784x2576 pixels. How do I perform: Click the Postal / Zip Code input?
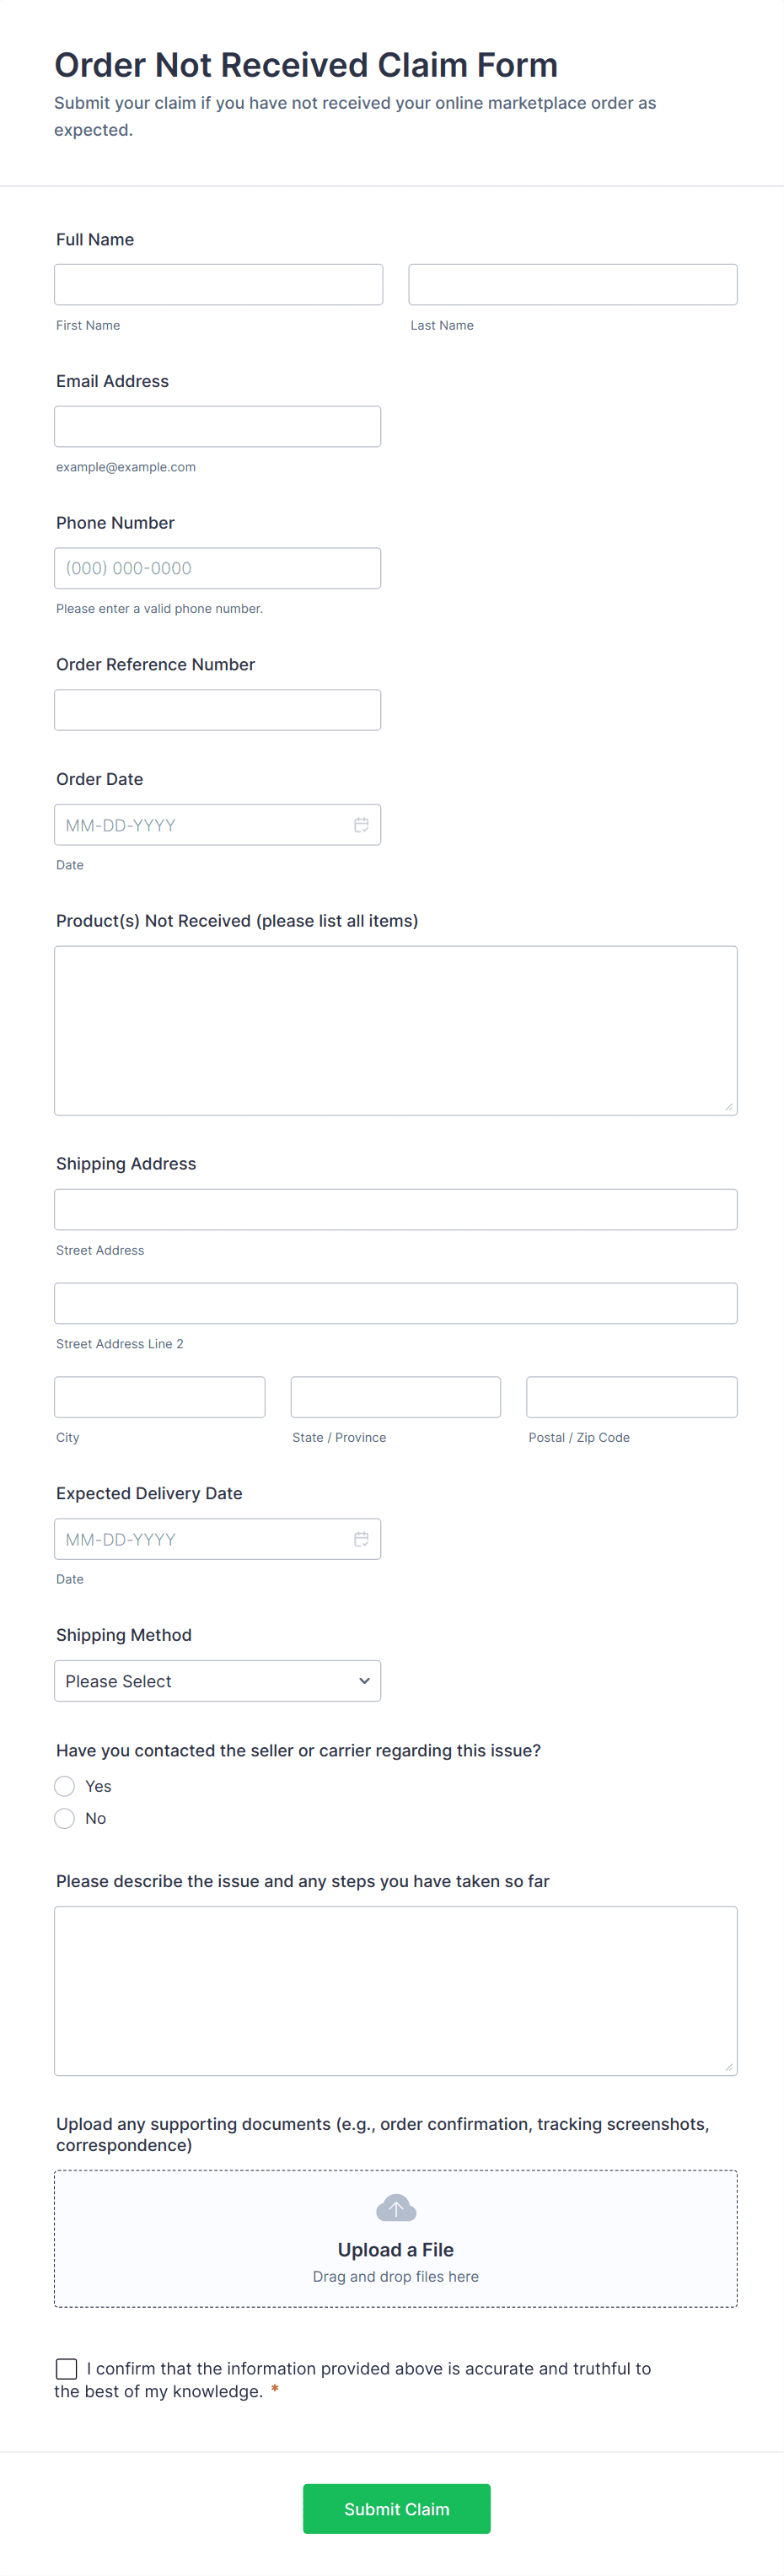point(631,1397)
